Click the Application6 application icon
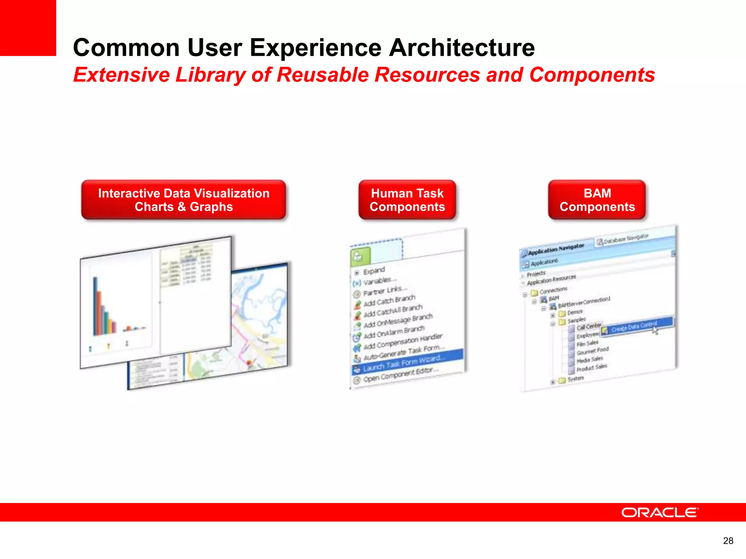 pos(526,265)
